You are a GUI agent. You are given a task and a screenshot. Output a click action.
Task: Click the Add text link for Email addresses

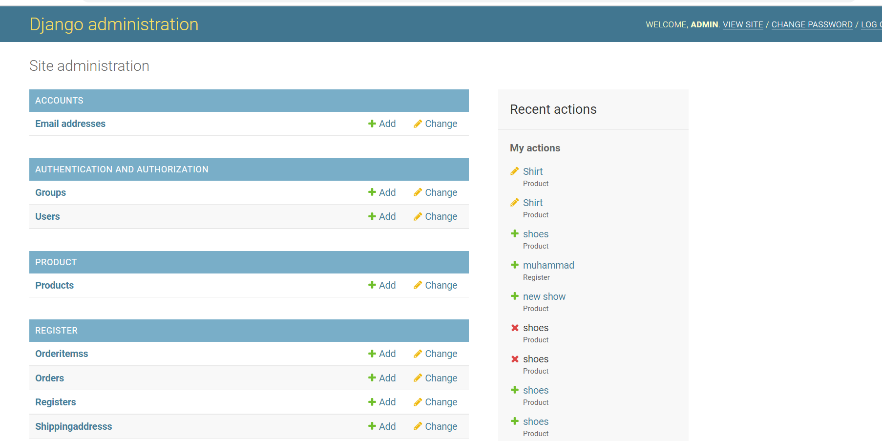[x=387, y=124]
